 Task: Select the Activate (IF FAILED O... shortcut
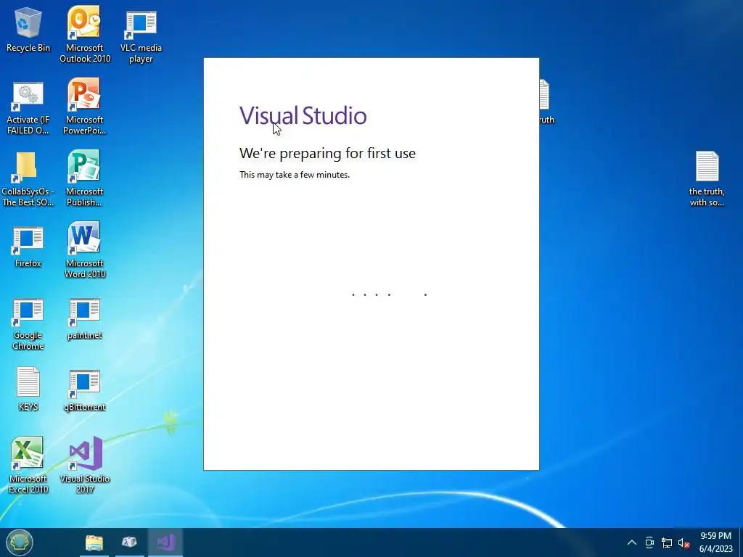point(28,108)
